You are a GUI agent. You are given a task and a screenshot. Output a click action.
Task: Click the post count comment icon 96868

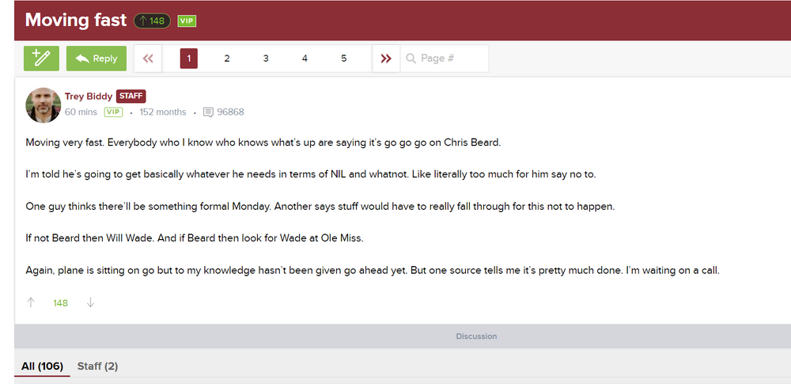(x=208, y=112)
